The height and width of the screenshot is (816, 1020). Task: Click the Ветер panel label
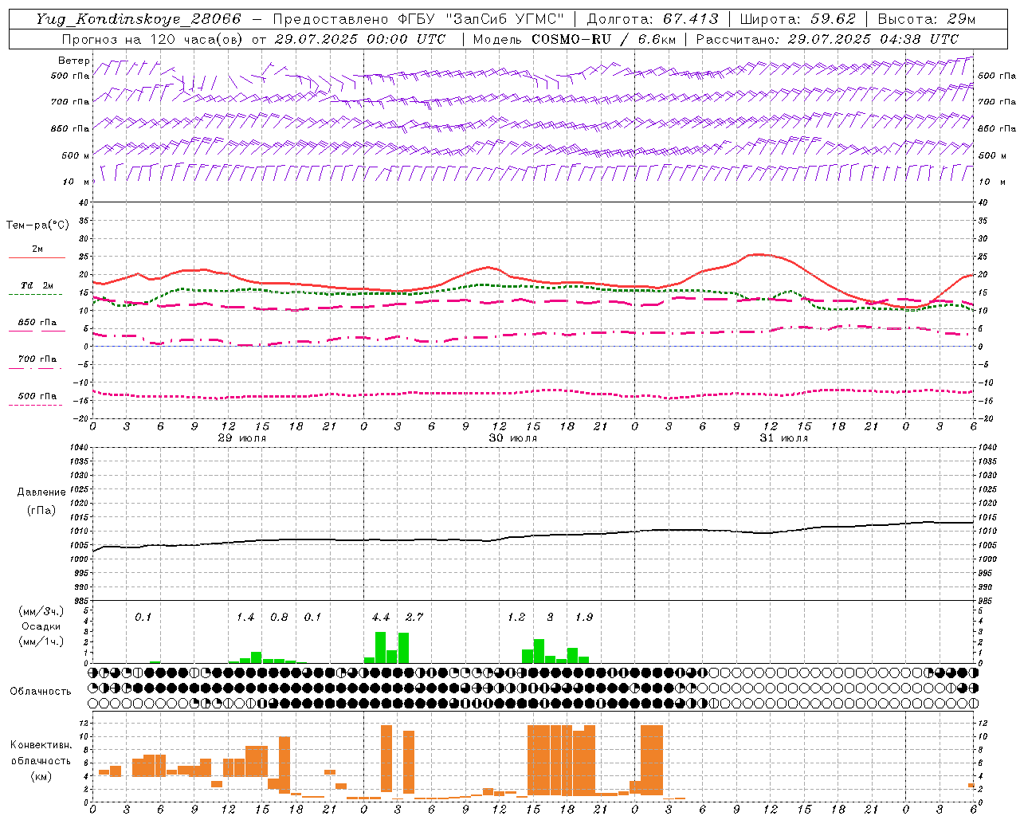tap(74, 61)
